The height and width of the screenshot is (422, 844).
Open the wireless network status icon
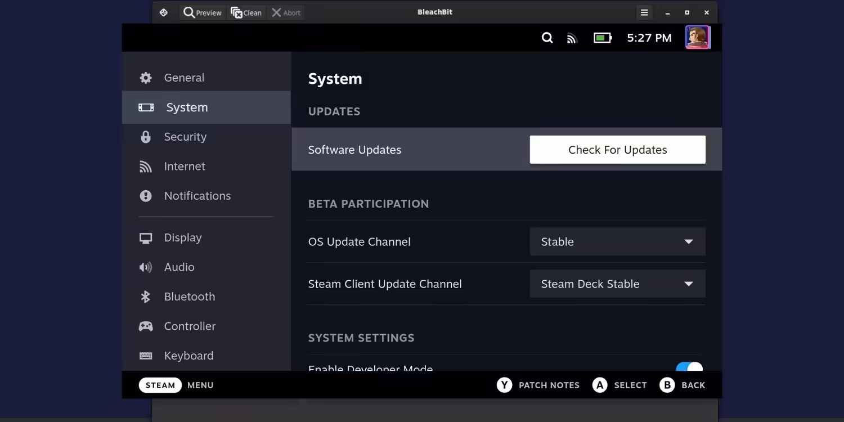(572, 38)
